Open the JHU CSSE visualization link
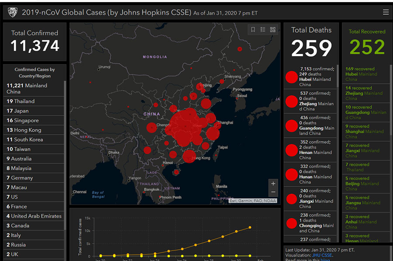Image resolution: width=393 pixels, height=261 pixels. (x=322, y=255)
